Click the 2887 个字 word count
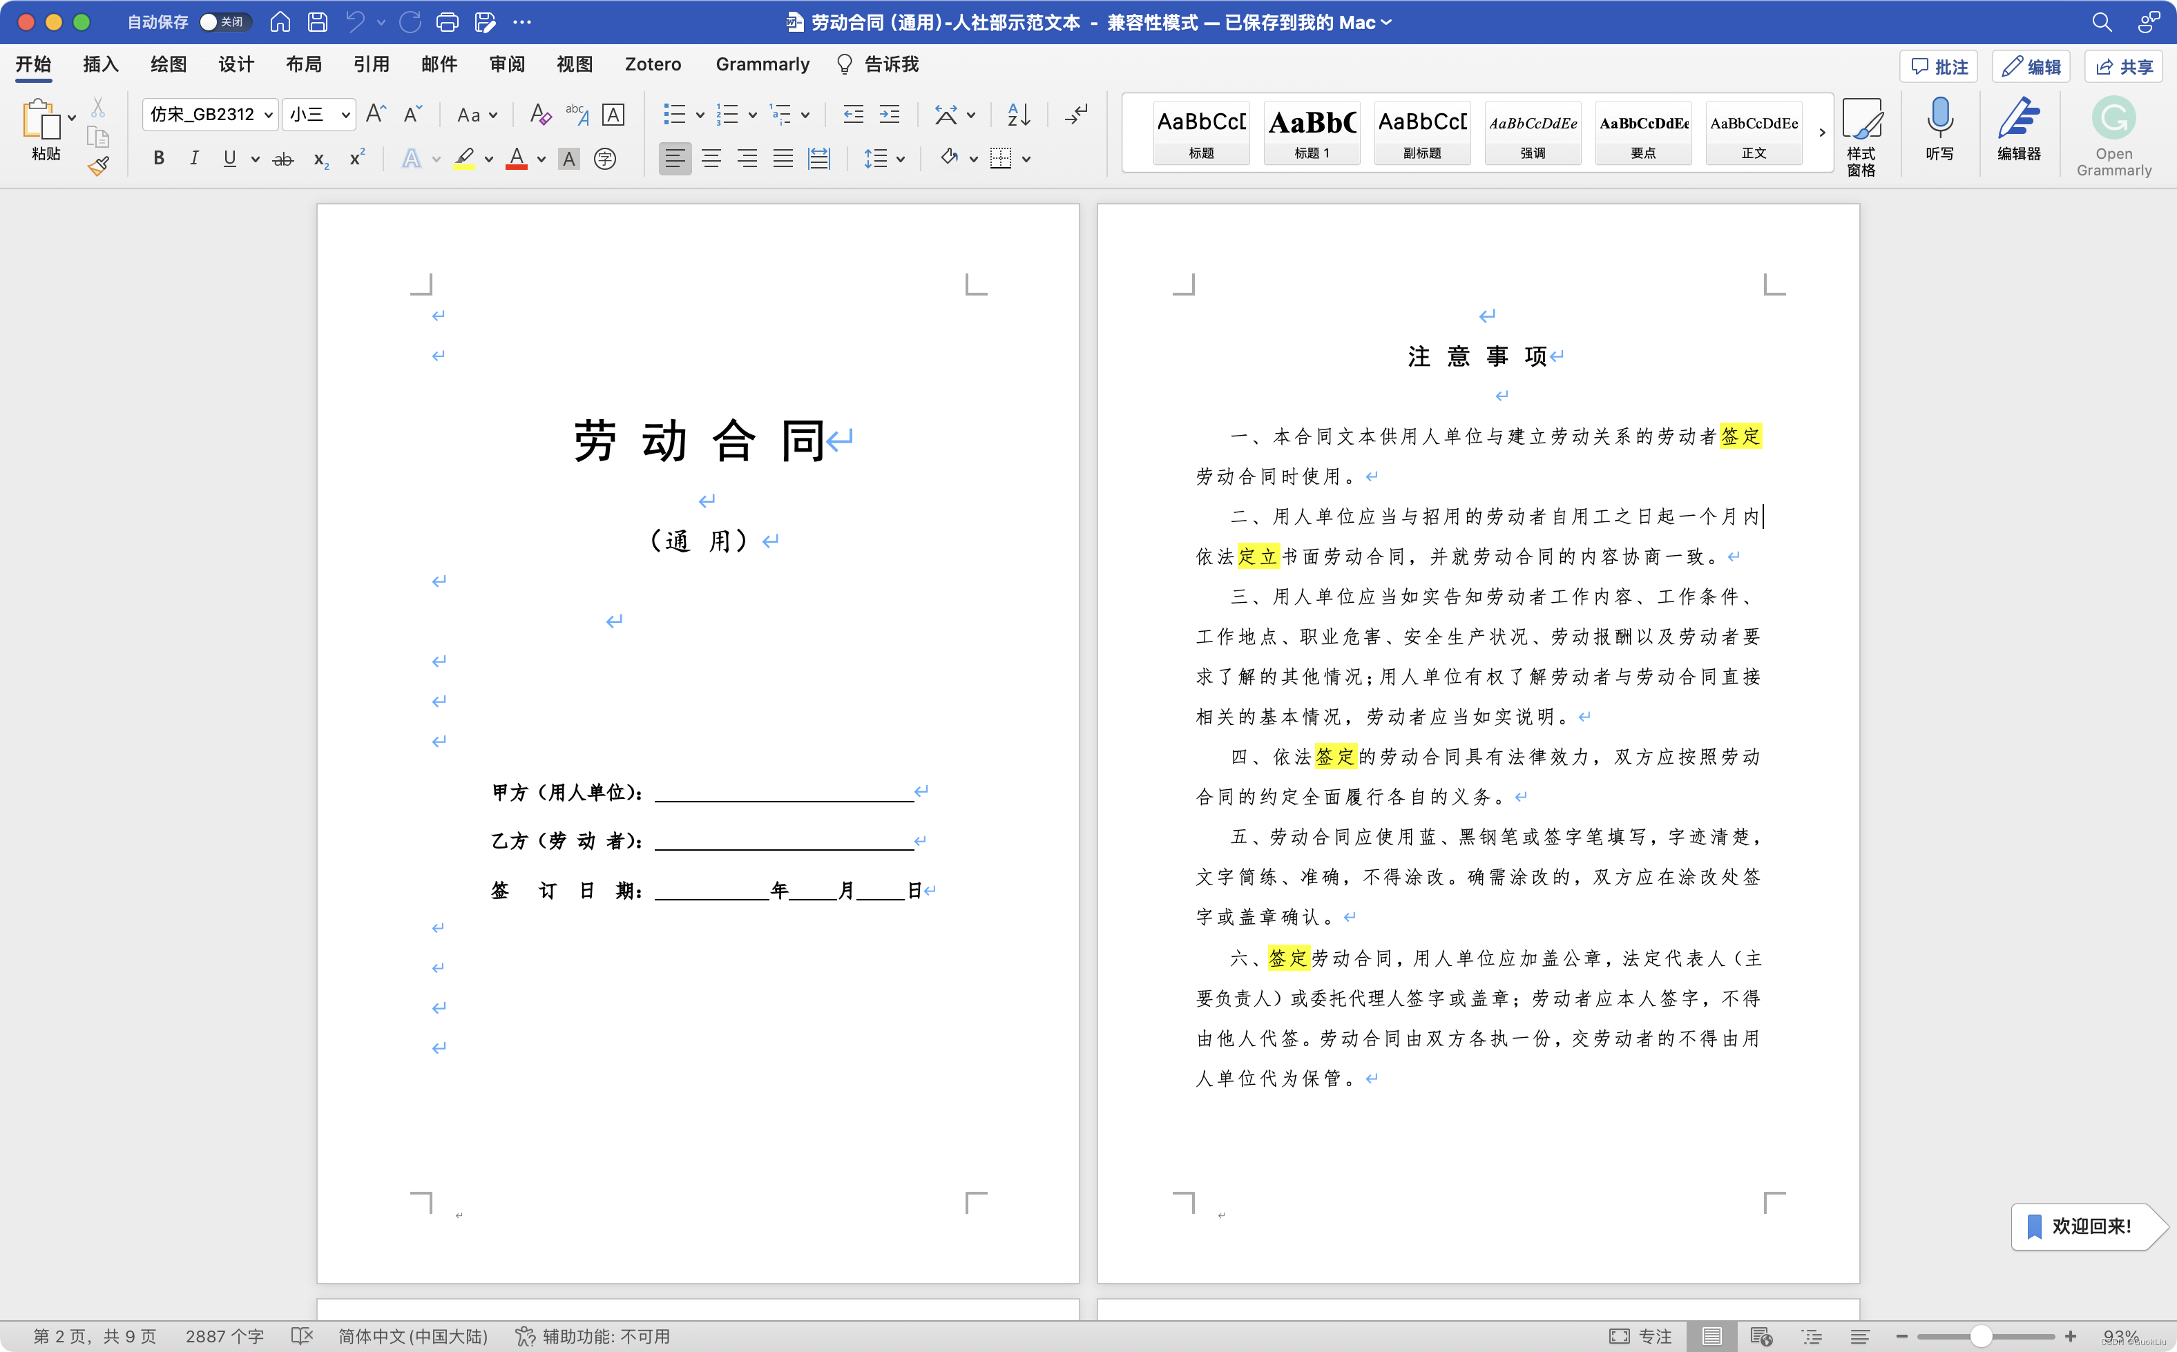2177x1352 pixels. click(224, 1336)
